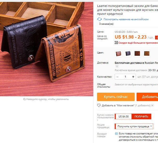
Task: Decrease quantity with the minus button
Action: coord(117,77)
